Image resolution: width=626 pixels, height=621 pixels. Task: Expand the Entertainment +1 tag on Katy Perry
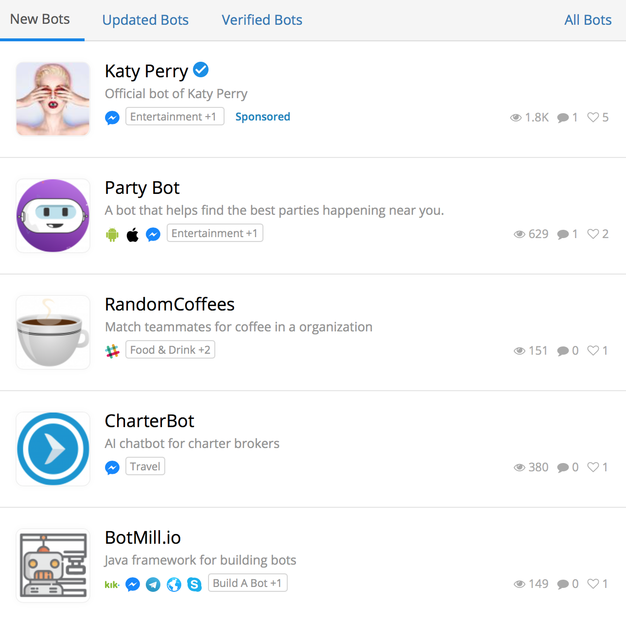tap(174, 116)
